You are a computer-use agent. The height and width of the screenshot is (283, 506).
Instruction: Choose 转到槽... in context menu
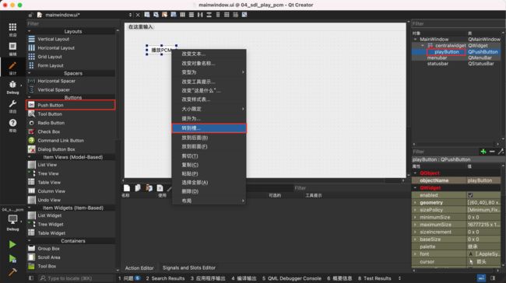pos(209,128)
